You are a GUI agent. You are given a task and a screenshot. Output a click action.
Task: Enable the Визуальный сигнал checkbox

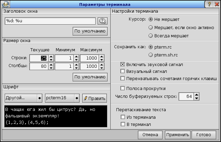pyautogui.click(x=123, y=71)
